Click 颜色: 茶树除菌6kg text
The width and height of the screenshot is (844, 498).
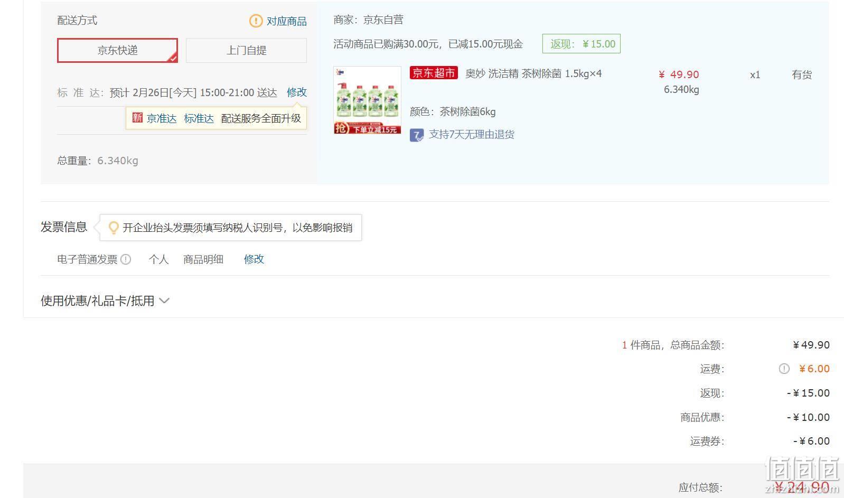tap(453, 112)
